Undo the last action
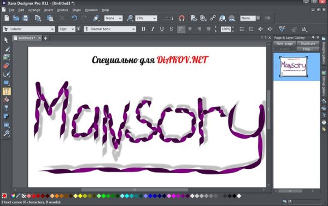Viewport: 328px width, 206px height. coord(74,18)
